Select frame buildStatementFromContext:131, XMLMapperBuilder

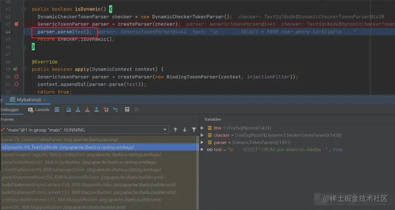99,192
